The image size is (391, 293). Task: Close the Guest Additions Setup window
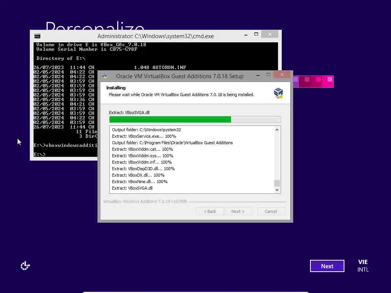tap(282, 74)
